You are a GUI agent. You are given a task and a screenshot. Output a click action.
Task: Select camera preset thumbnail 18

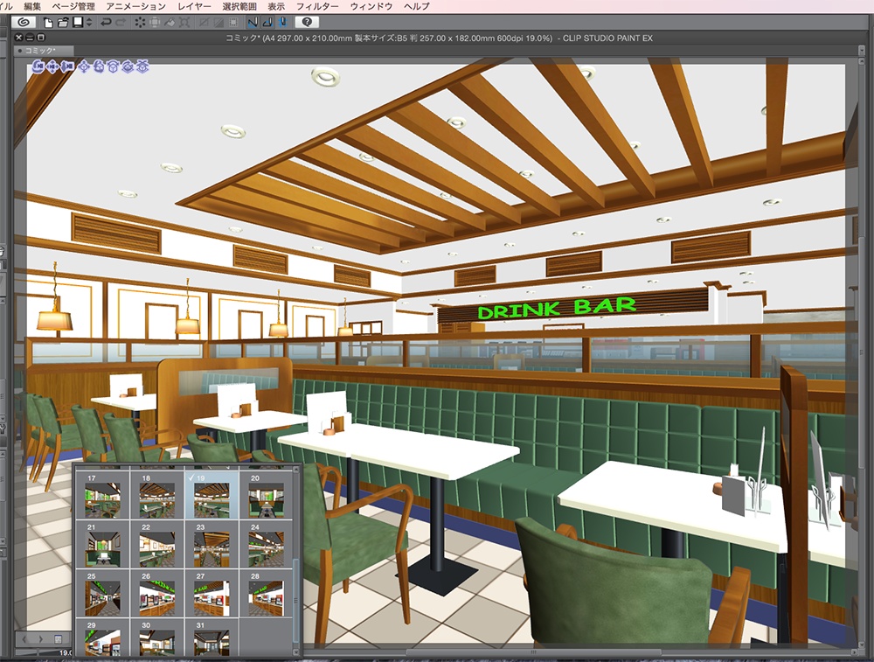click(157, 495)
